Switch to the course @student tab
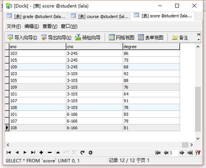This screenshot has height=168, width=206. (x=99, y=17)
